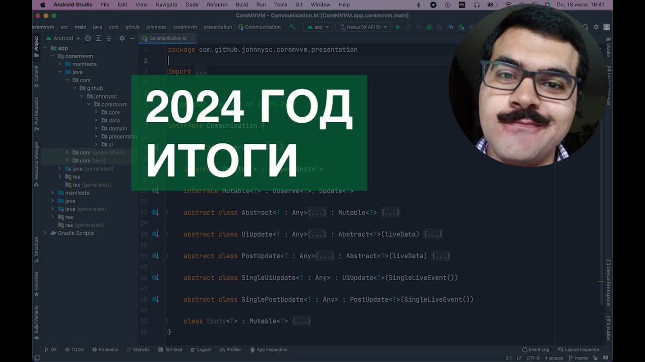Click gutter implementation icon on line 46

click(155, 278)
